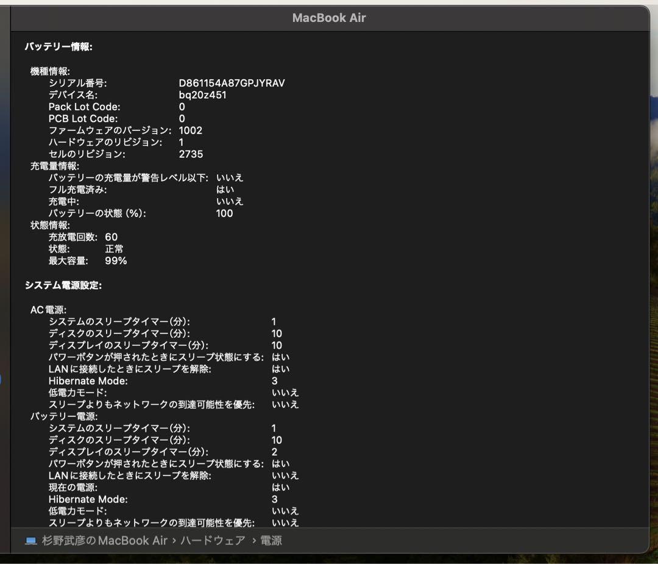Click the システム電源設定 heading
This screenshot has height=564, width=658.
pos(63,285)
